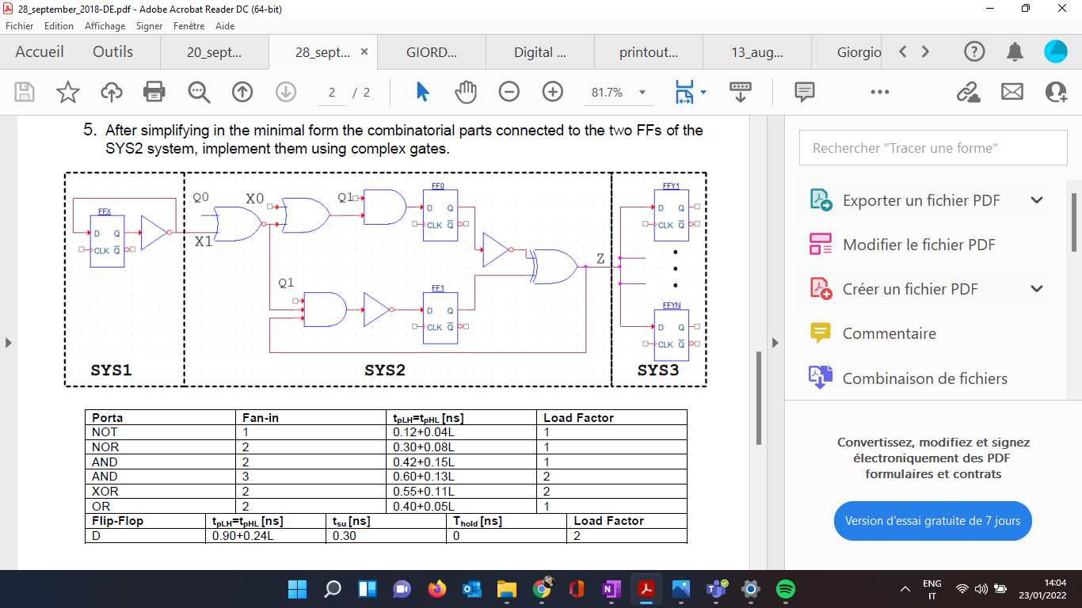Upload the file with the cloud arrow icon
The width and height of the screenshot is (1082, 608).
pyautogui.click(x=112, y=92)
